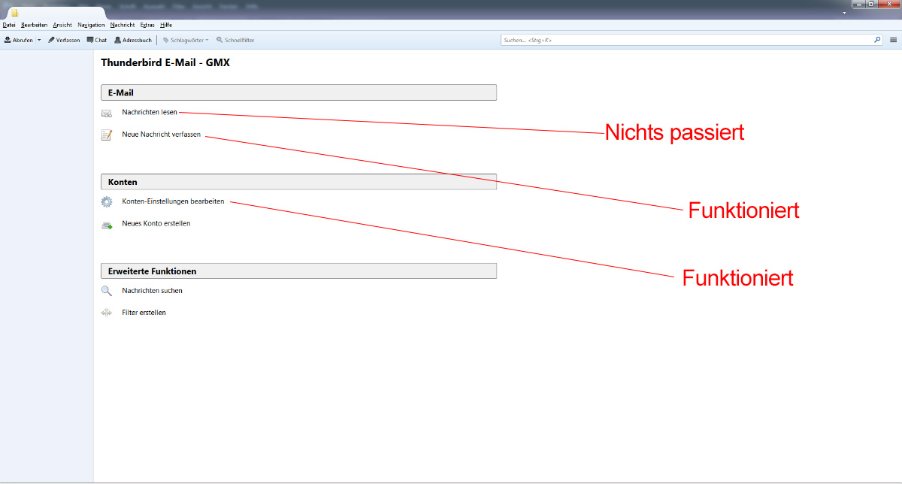Click the Nachrichten lesen inbox icon
Viewport: 902px width, 484px height.
(107, 113)
